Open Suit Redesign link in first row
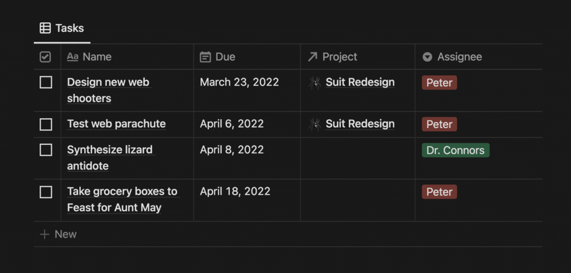 pos(360,82)
